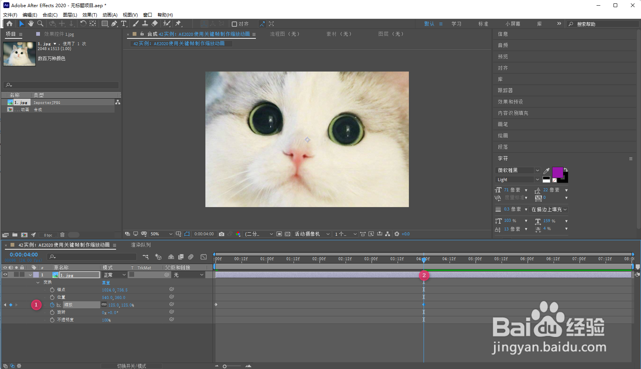This screenshot has height=369, width=641.
Task: Switch to the 标准 workspace
Action: click(483, 24)
